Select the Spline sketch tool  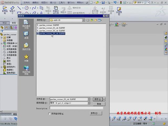(34, 8)
